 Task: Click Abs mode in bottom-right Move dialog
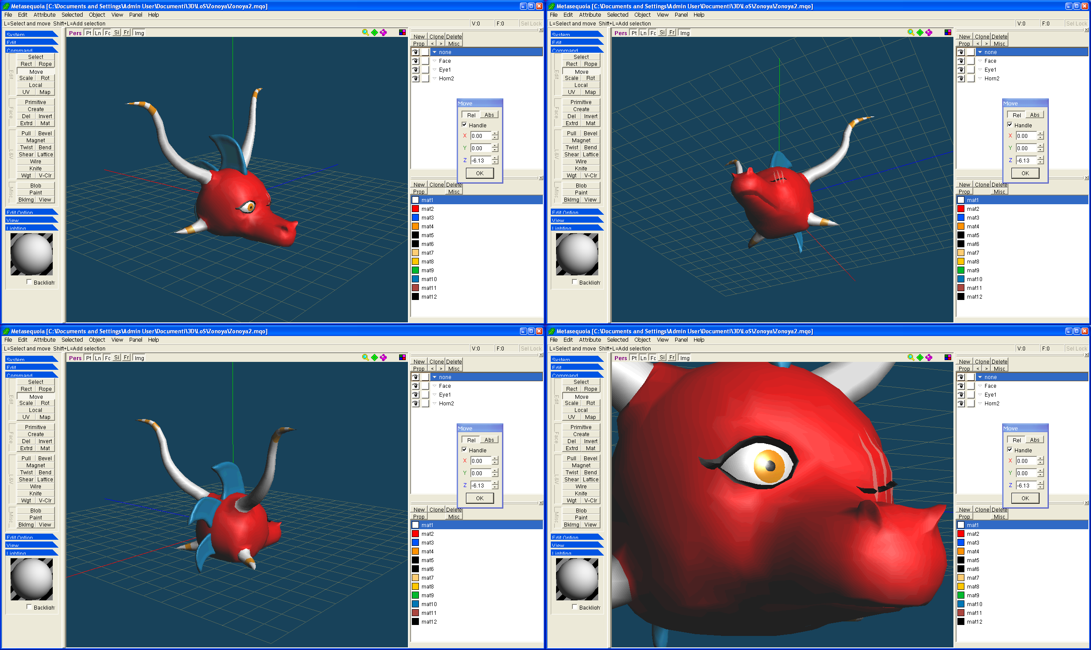click(x=1035, y=440)
